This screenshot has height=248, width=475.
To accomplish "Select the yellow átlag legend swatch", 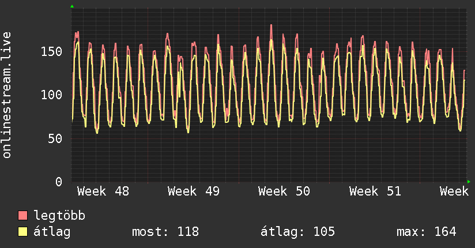I will coord(23,232).
